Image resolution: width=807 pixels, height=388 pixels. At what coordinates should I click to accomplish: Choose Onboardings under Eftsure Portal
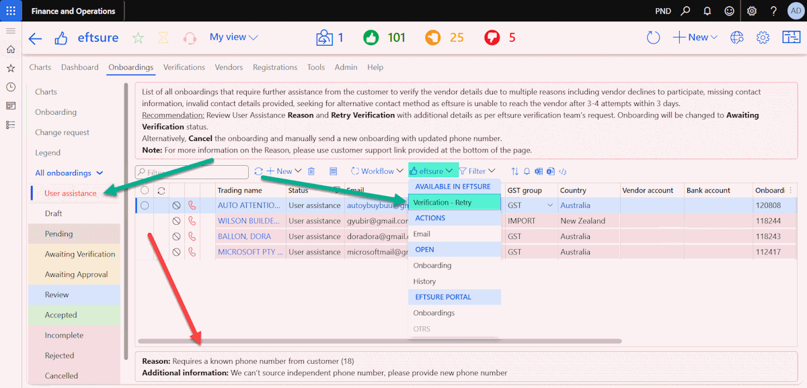tap(455, 313)
